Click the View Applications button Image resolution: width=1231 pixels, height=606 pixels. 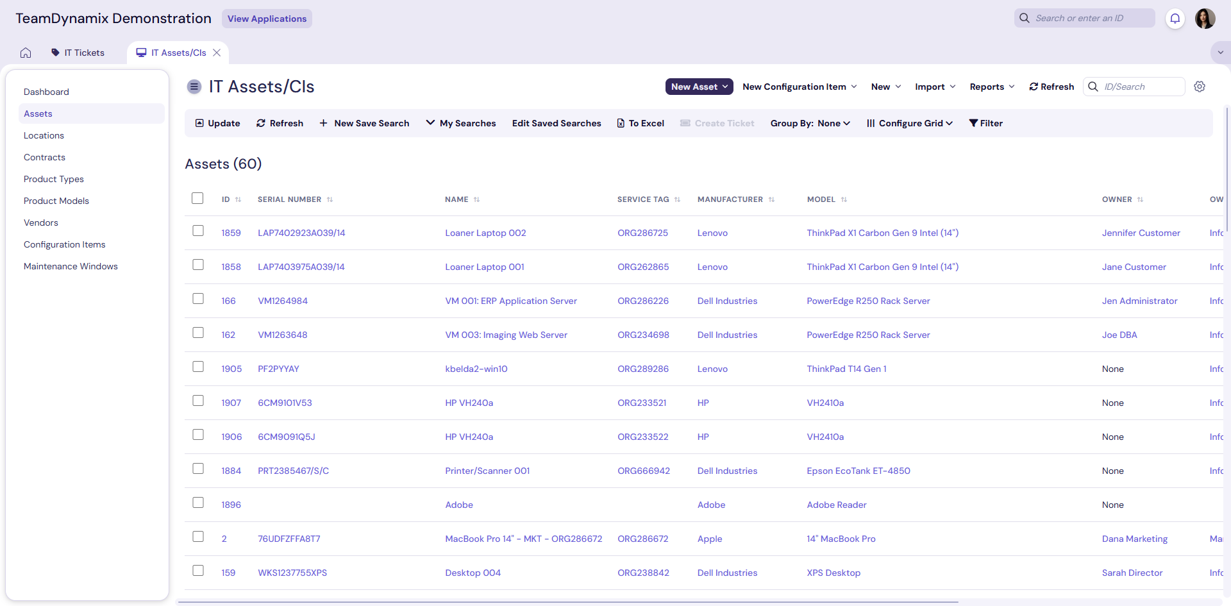click(267, 19)
